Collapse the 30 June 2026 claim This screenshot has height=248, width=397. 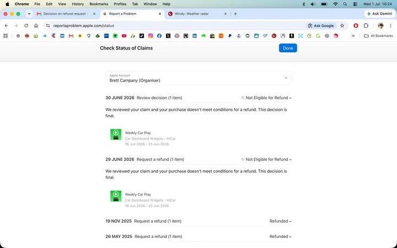290,98
